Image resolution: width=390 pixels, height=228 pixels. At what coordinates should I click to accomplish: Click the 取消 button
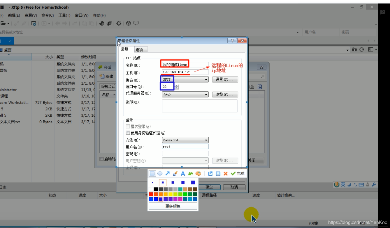(x=234, y=187)
